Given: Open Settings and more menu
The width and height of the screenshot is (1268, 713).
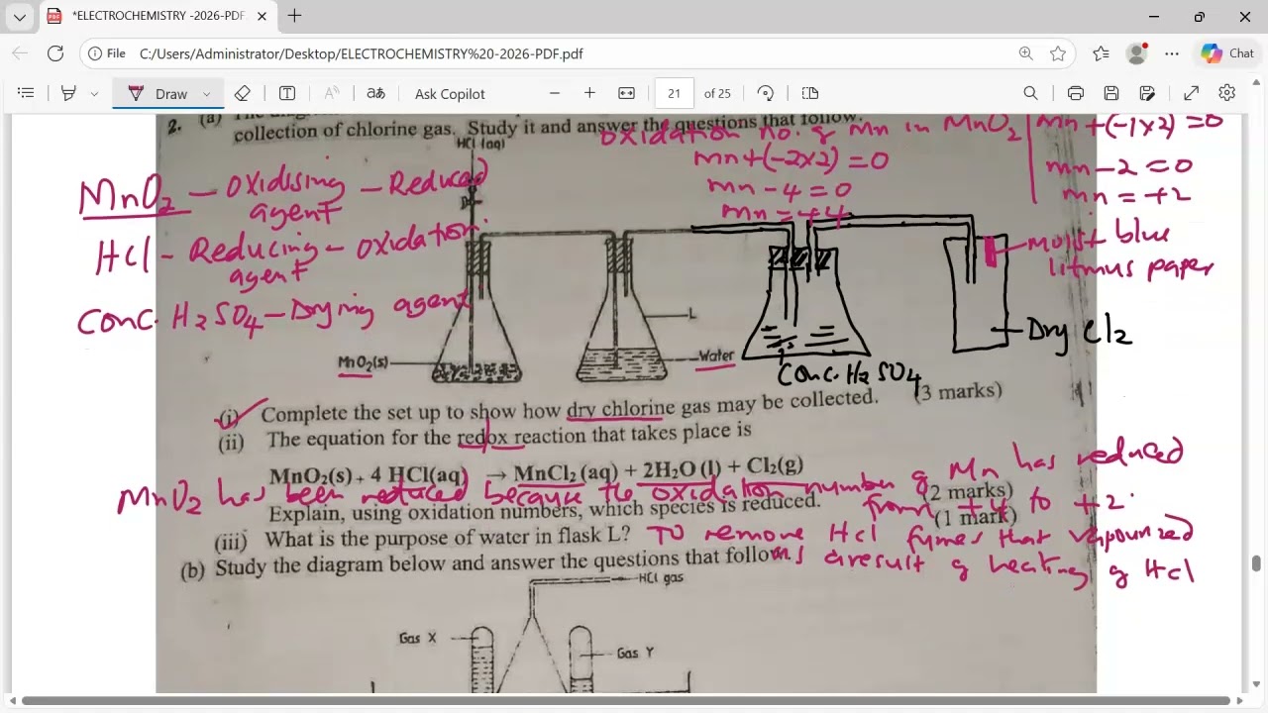Looking at the screenshot, I should pos(1172,53).
